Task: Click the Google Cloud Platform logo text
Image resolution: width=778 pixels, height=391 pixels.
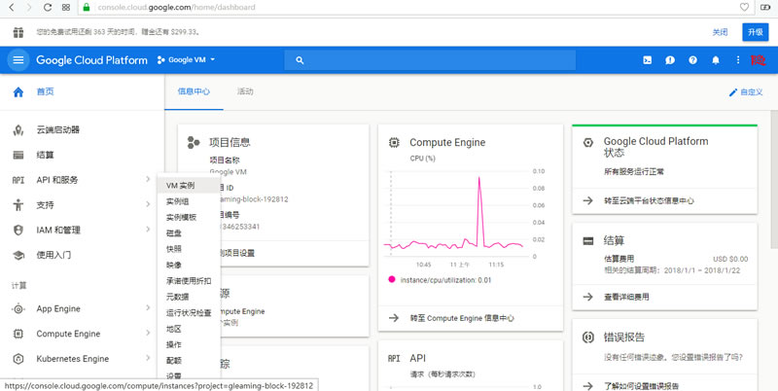Action: click(x=91, y=60)
